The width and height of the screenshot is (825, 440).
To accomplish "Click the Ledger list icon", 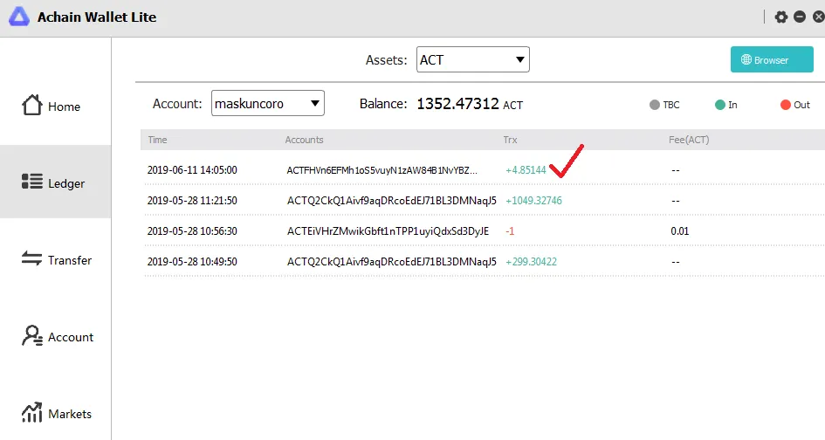I will pyautogui.click(x=32, y=181).
